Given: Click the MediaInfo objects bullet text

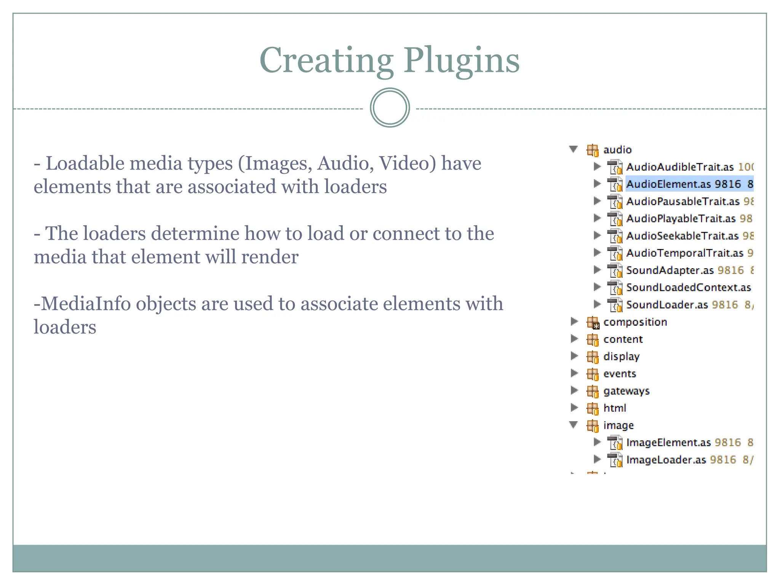Looking at the screenshot, I should click(x=269, y=315).
